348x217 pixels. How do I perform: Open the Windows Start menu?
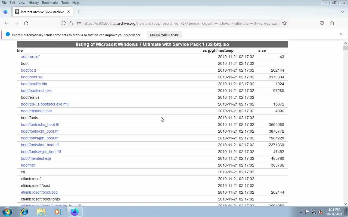[x=7, y=212]
